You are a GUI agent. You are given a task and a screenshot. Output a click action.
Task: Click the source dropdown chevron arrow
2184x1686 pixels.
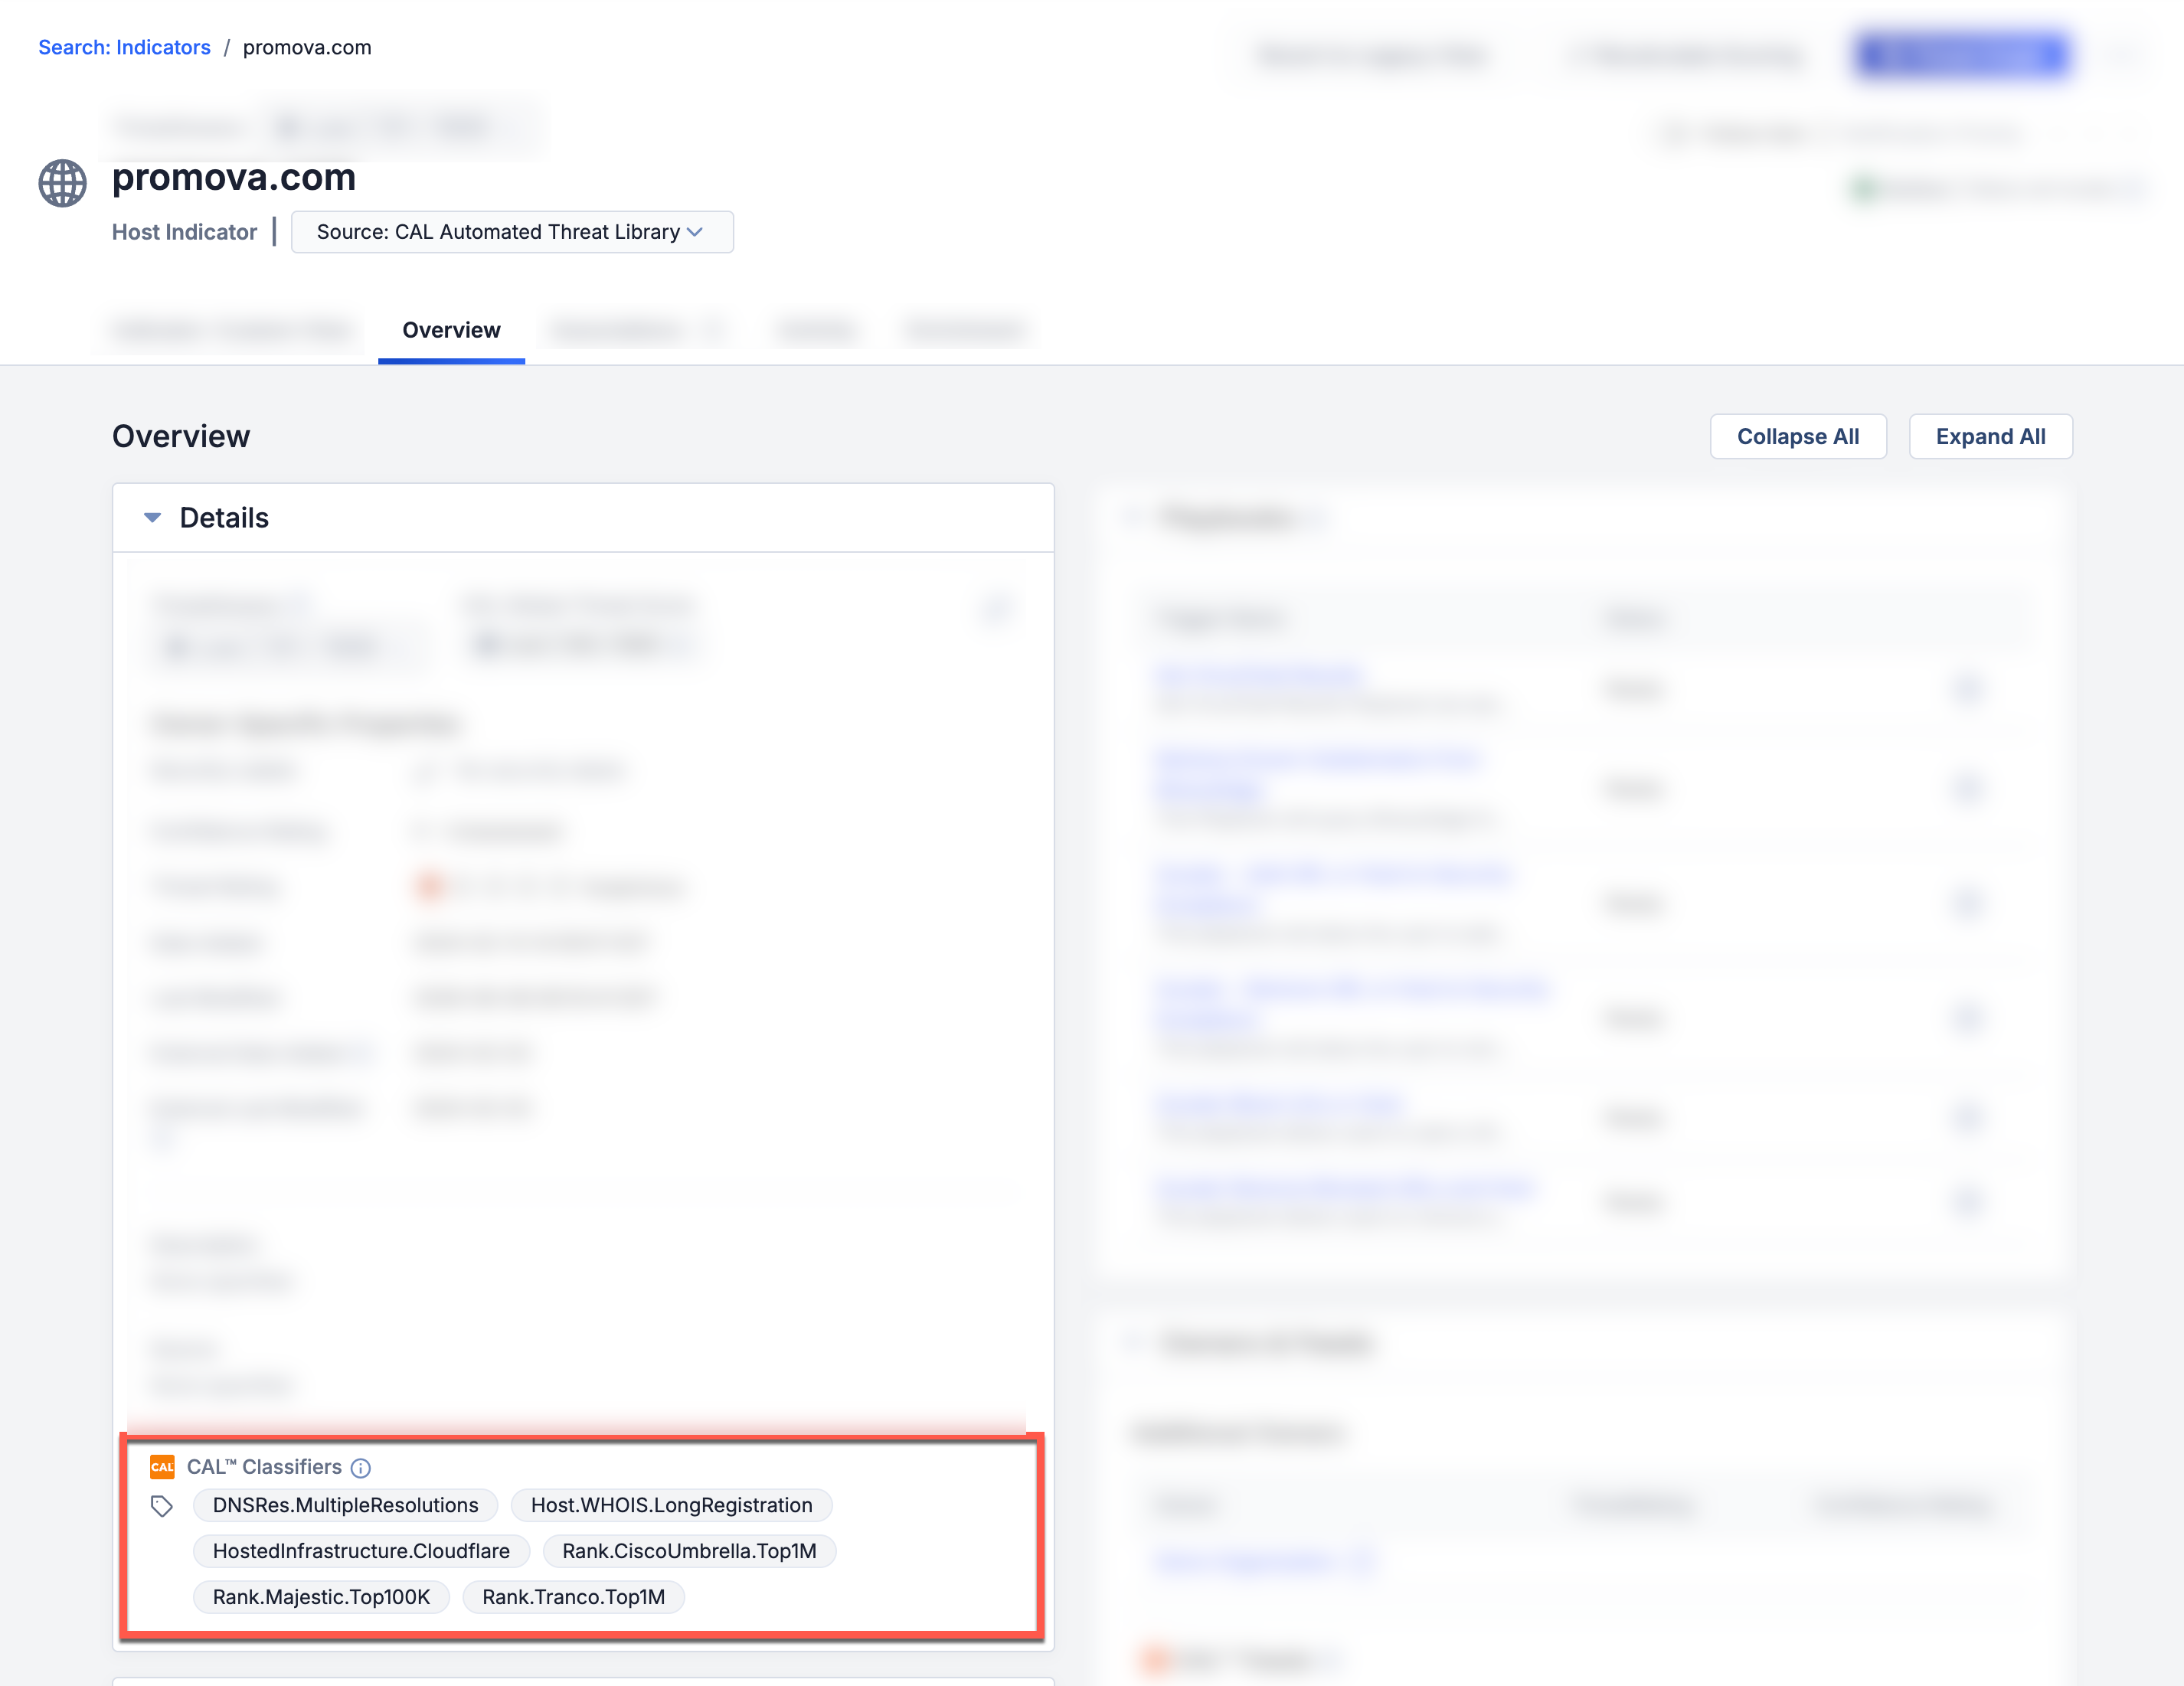coord(695,232)
